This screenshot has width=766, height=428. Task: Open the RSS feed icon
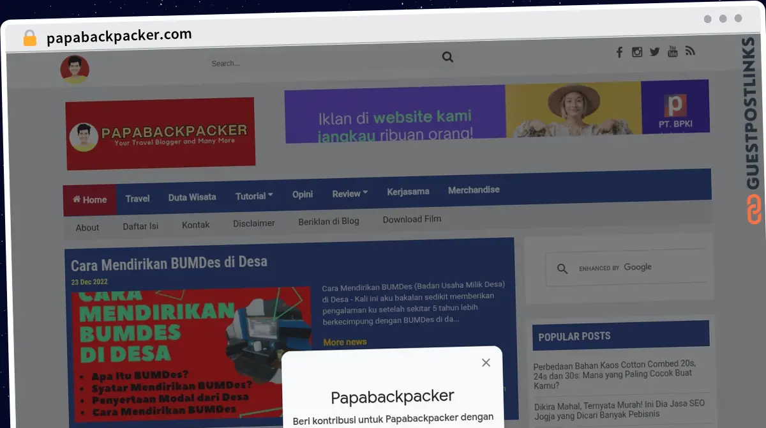(690, 51)
